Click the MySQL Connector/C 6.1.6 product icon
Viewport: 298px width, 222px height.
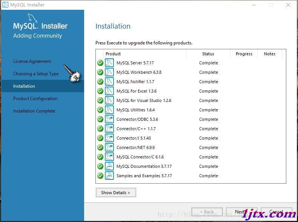pos(109,157)
